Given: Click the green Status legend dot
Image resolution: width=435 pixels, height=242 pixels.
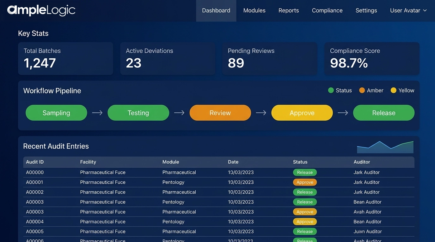Looking at the screenshot, I should pyautogui.click(x=331, y=90).
